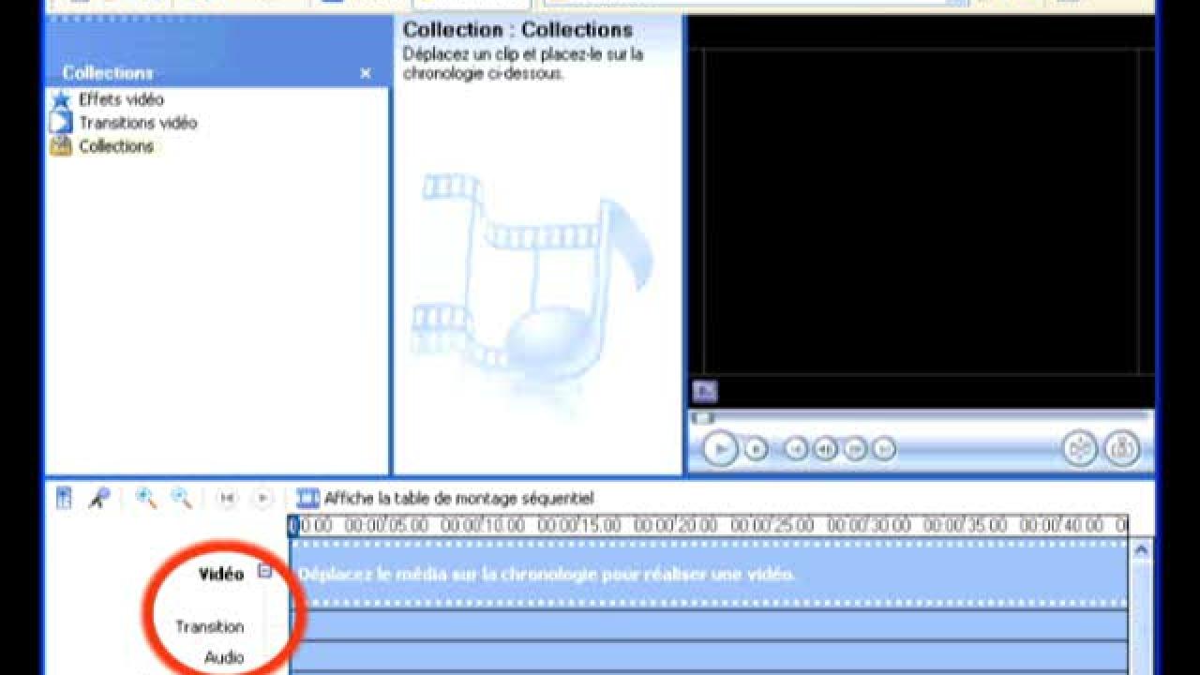Click the monitor seek bar handle
Screen dimensions: 1200x675
[x=701, y=418]
